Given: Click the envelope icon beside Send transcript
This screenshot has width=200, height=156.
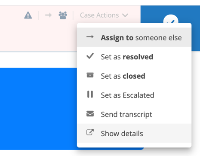Looking at the screenshot, I should 90,114.
